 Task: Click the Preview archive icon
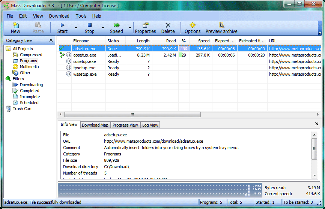pos(221,25)
